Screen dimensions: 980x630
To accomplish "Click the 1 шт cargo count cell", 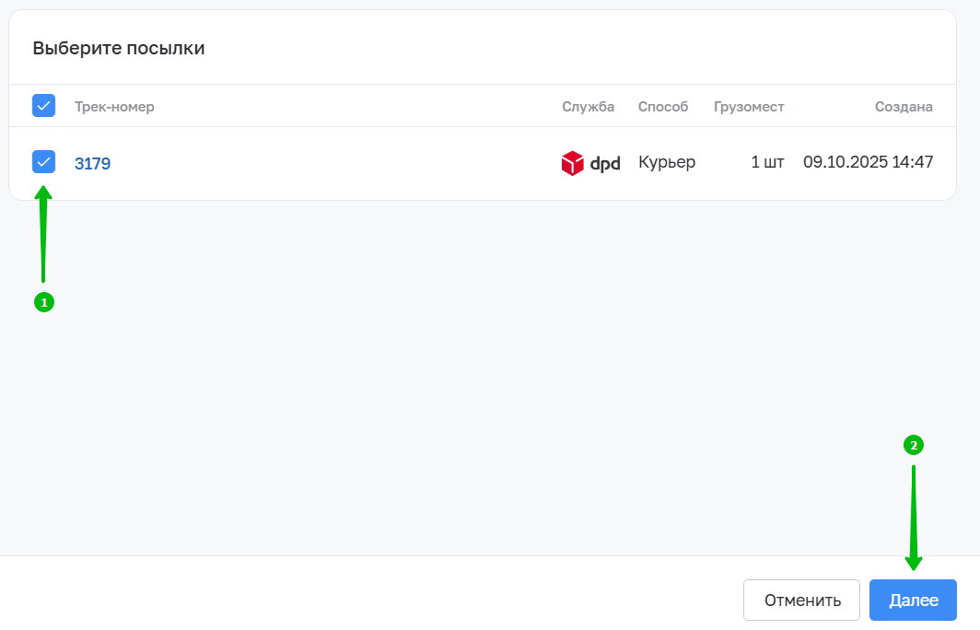I will 767,162.
